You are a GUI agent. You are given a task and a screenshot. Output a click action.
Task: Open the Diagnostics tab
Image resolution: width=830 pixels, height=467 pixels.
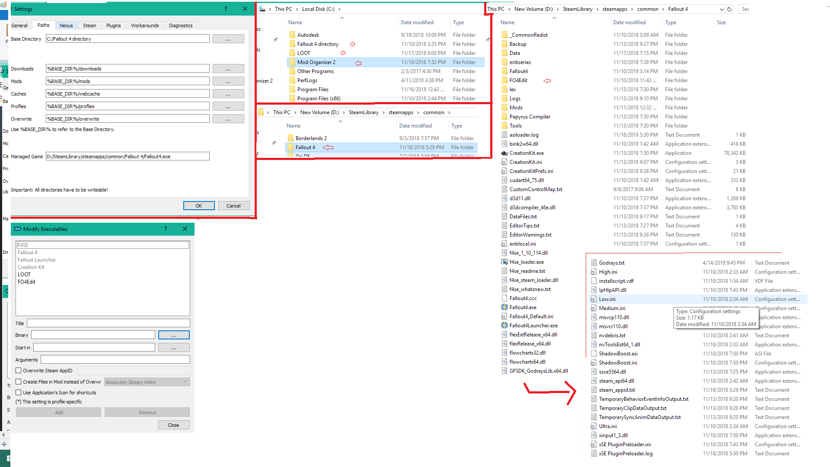click(x=181, y=26)
